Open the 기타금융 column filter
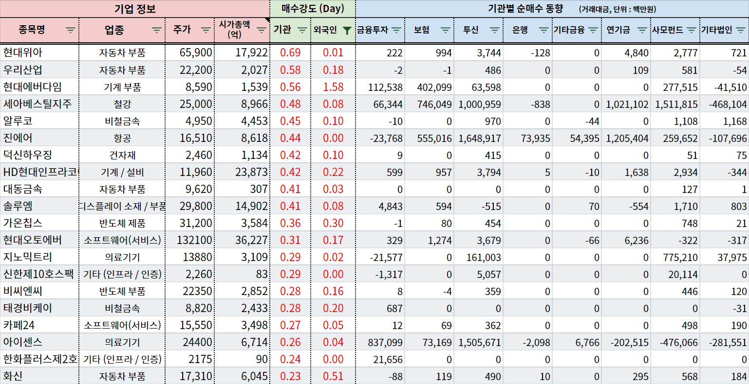 (x=593, y=30)
